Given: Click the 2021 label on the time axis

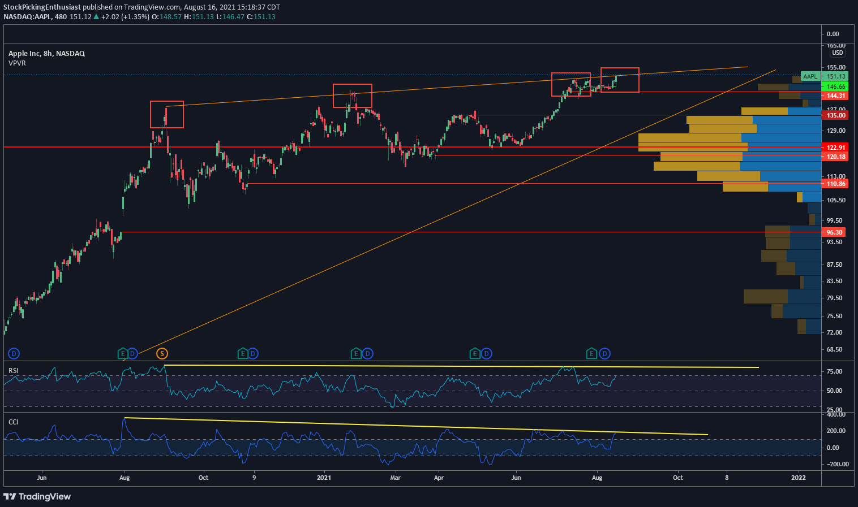Looking at the screenshot, I should tap(324, 478).
